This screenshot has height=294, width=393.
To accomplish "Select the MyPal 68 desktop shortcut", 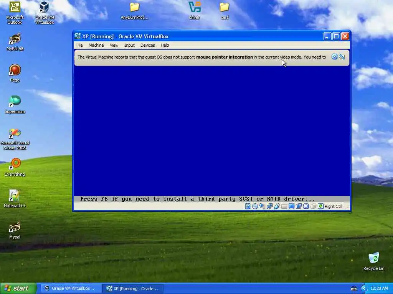I will coord(15,42).
